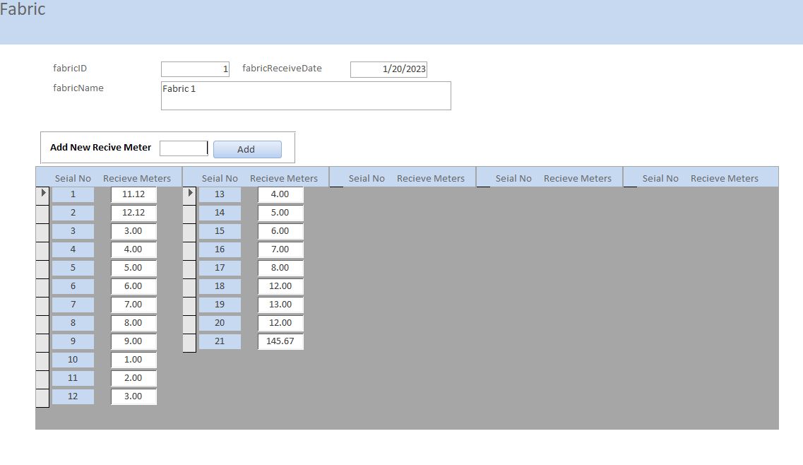Click the Add New Recive Meter input
Viewport: 803px width, 465px height.
(x=183, y=148)
